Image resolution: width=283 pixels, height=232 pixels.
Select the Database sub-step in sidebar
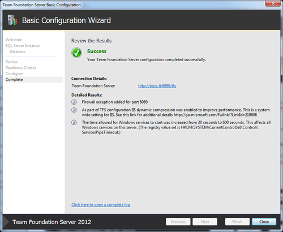coord(18,51)
